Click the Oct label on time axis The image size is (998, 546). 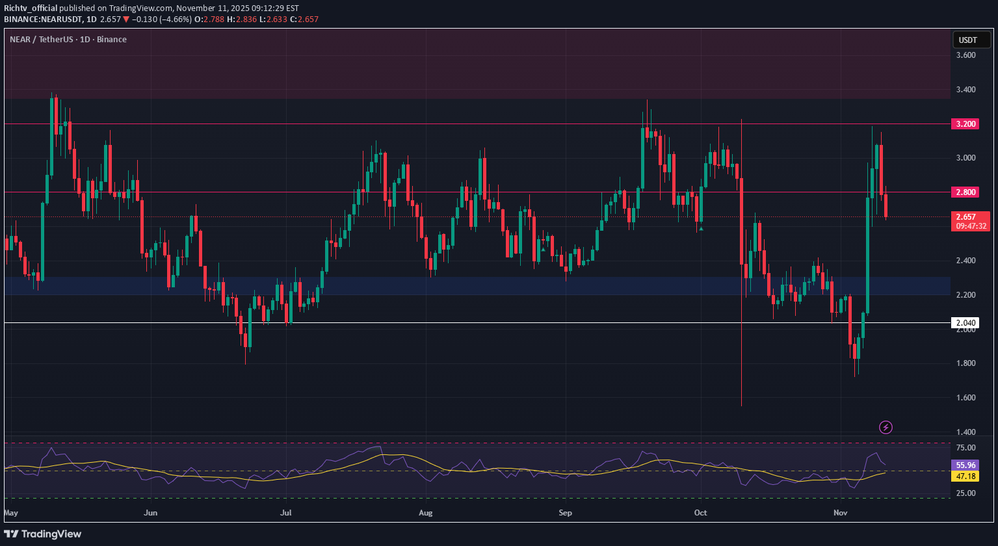[x=700, y=512]
